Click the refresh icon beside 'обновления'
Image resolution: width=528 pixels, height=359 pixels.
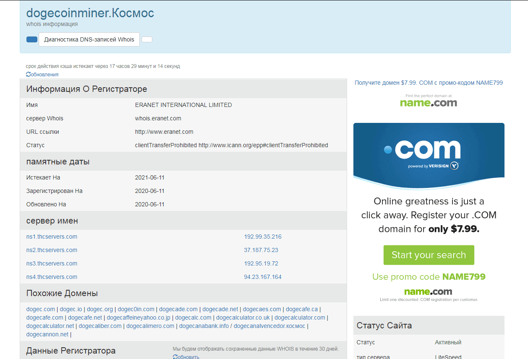point(28,74)
